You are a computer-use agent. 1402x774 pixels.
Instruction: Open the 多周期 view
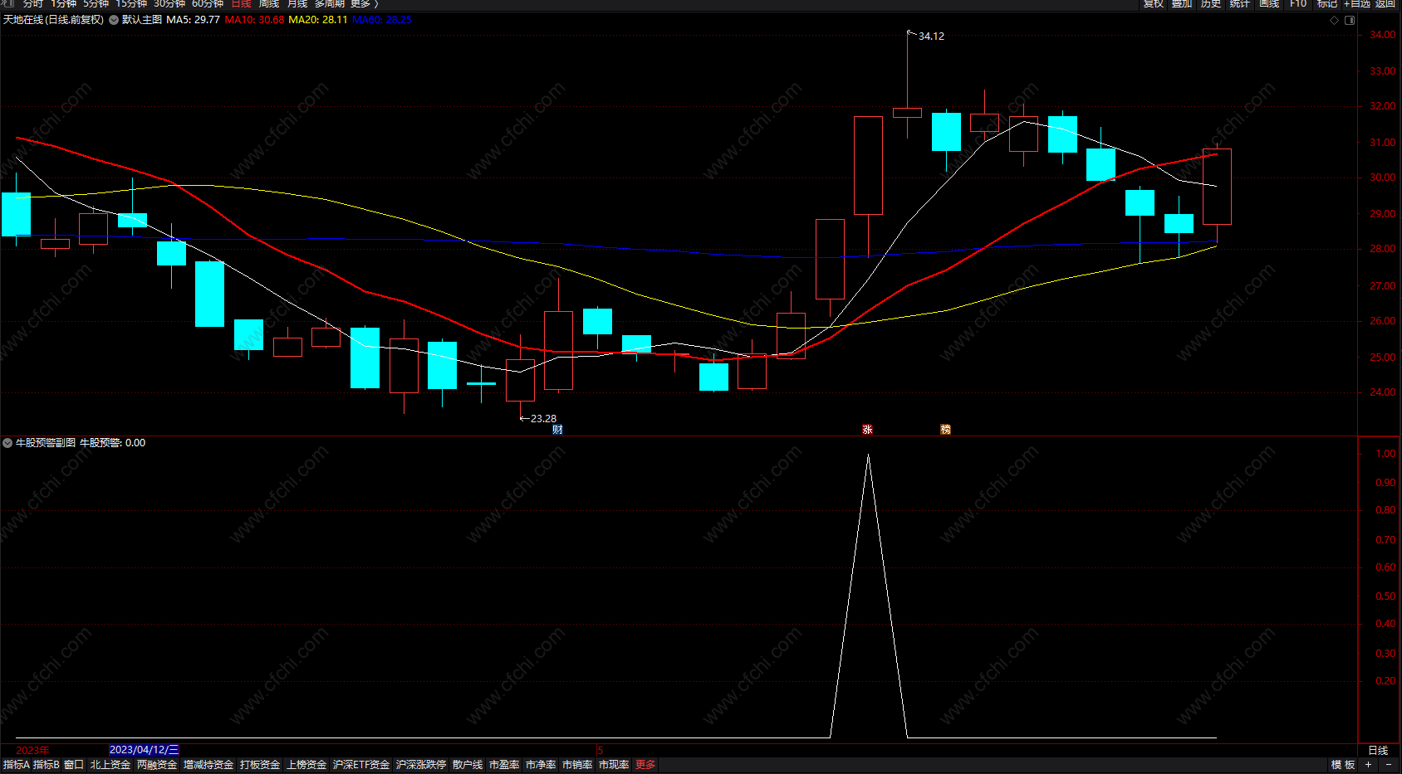tap(329, 4)
